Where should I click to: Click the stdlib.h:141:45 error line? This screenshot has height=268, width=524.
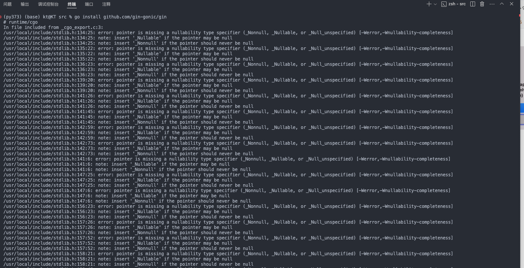228,112
